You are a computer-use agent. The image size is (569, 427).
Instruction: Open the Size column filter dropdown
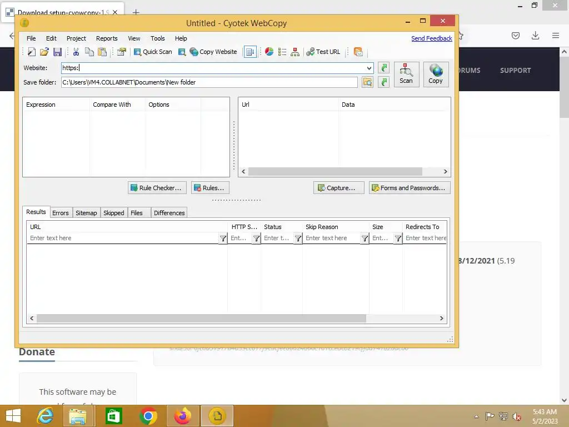point(398,239)
